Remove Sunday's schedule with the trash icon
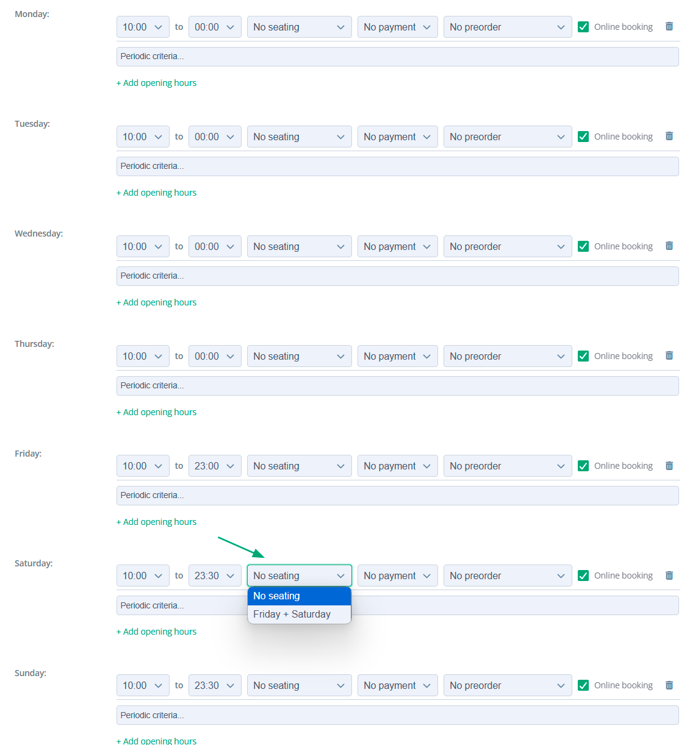This screenshot has width=687, height=745. 669,685
